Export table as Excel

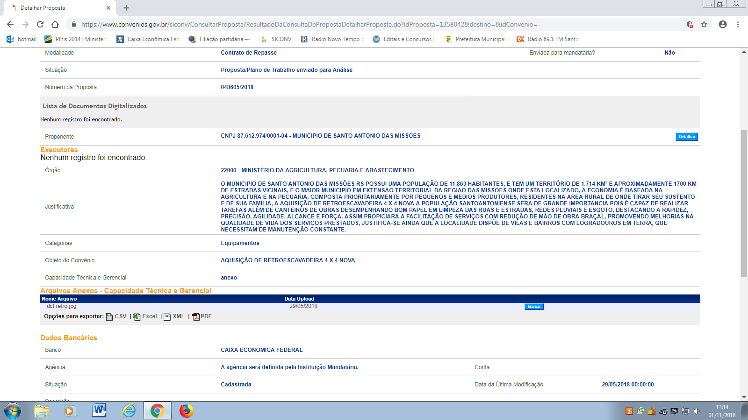pos(145,316)
